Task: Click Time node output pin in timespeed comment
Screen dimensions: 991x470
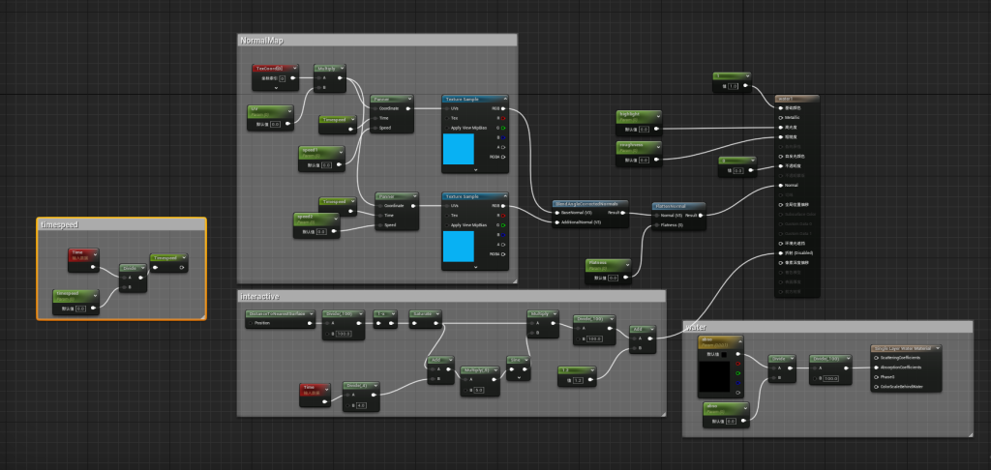Action: (94, 267)
